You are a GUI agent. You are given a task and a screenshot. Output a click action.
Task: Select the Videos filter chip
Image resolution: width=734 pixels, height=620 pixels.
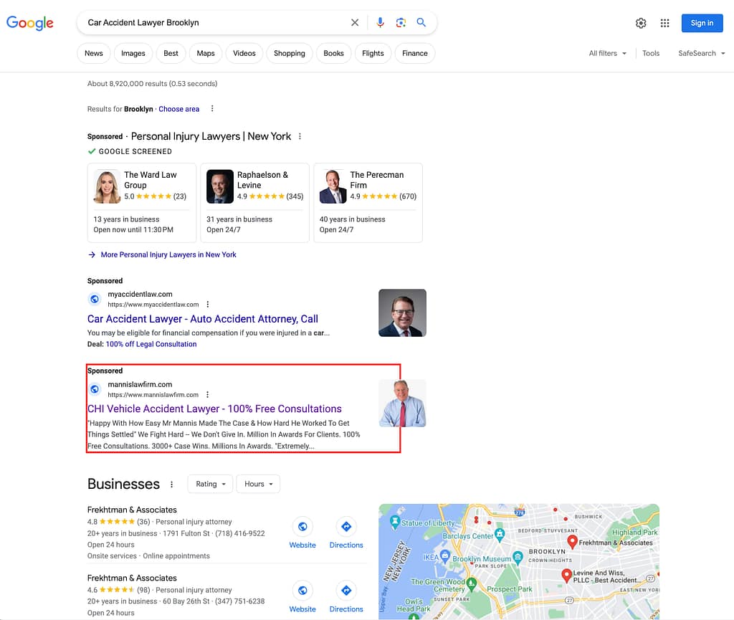click(x=244, y=53)
